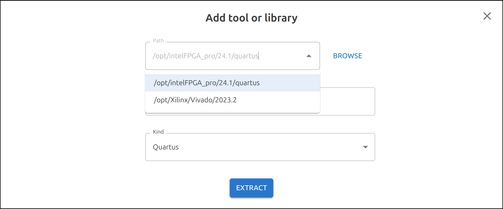Click the EXTRACT button
503x209 pixels.
251,188
